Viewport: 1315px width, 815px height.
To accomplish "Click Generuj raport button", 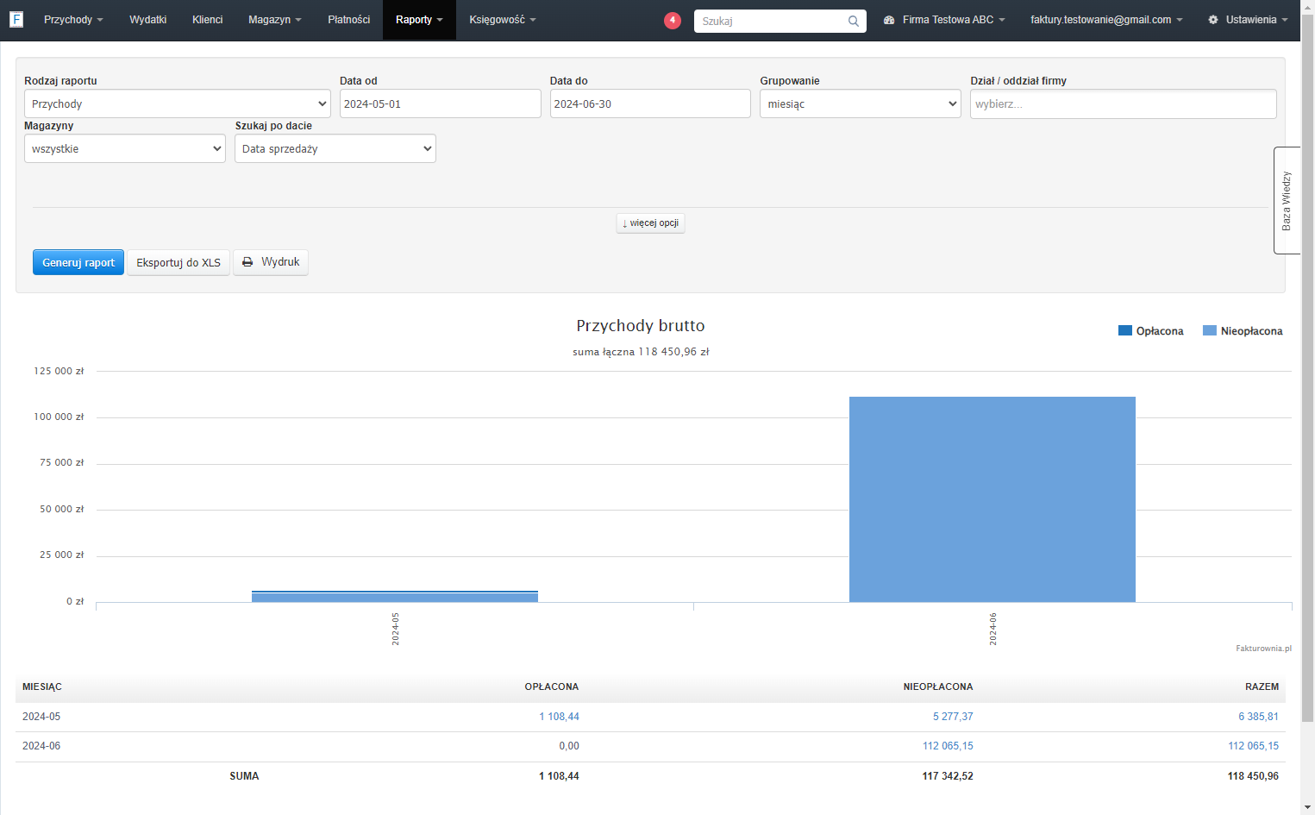I will tap(78, 262).
